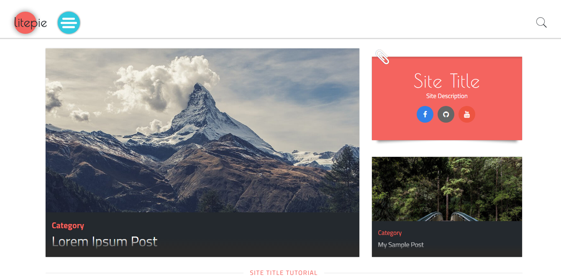The image size is (561, 277).
Task: Open the YouTube social icon
Action: pyautogui.click(x=467, y=114)
